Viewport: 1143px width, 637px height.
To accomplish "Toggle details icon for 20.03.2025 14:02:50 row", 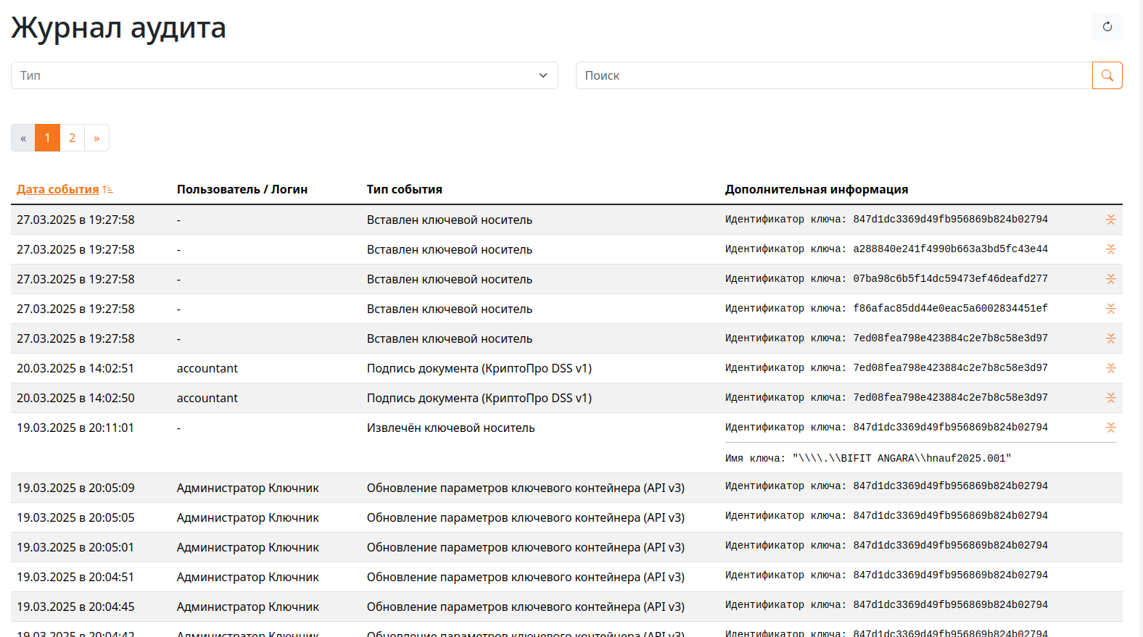I will [1110, 398].
